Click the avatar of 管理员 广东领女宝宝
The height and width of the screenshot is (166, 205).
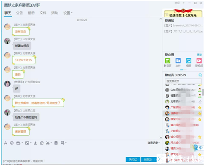click(7, 84)
